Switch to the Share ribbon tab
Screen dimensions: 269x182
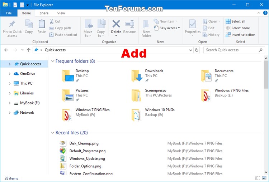[x=44, y=13]
